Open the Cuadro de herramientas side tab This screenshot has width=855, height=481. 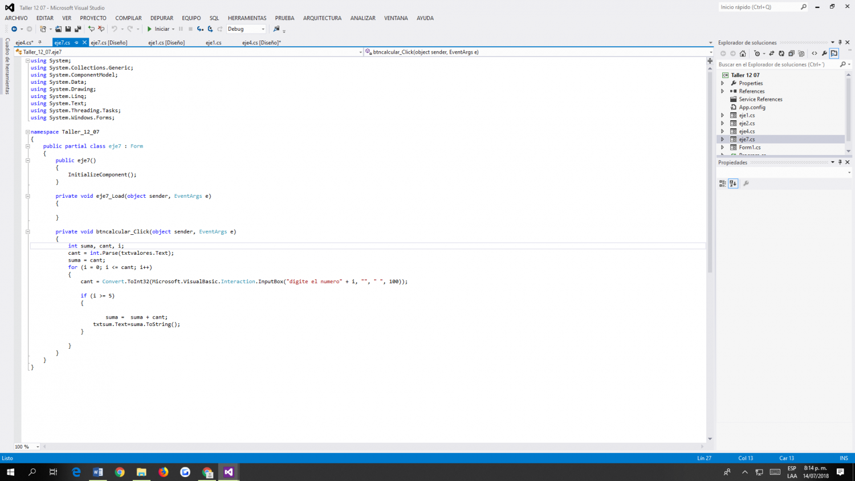click(x=7, y=66)
